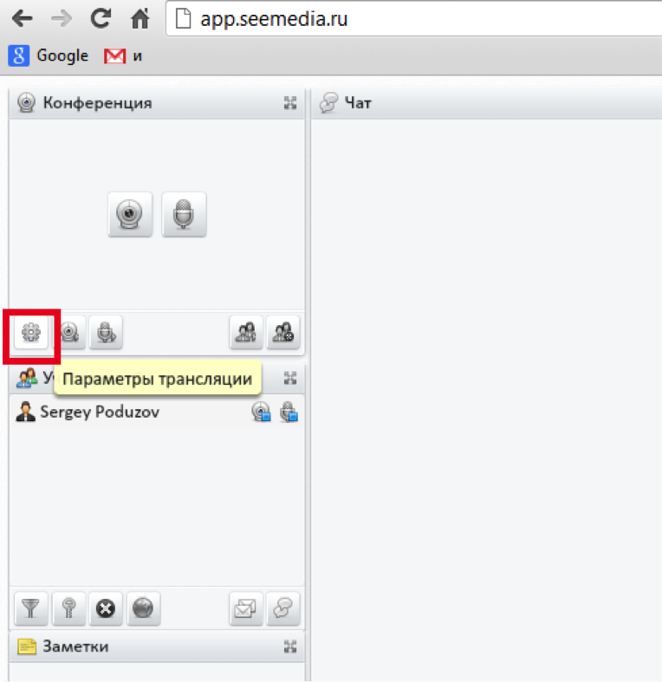Select participant Sergey Poduzov
662x682 pixels.
pyautogui.click(x=157, y=412)
